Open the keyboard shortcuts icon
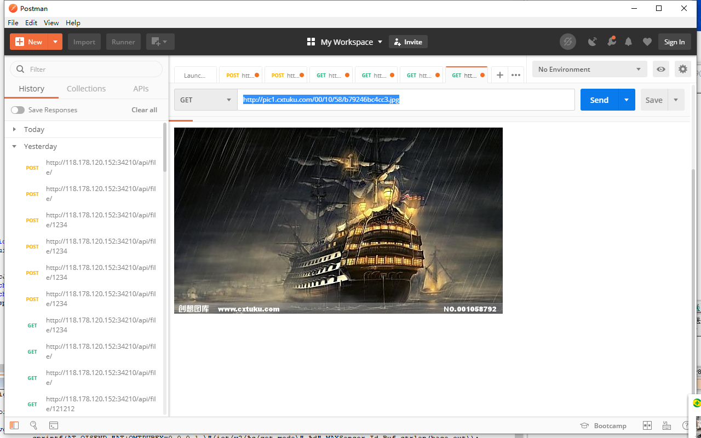The image size is (701, 438). tap(666, 425)
